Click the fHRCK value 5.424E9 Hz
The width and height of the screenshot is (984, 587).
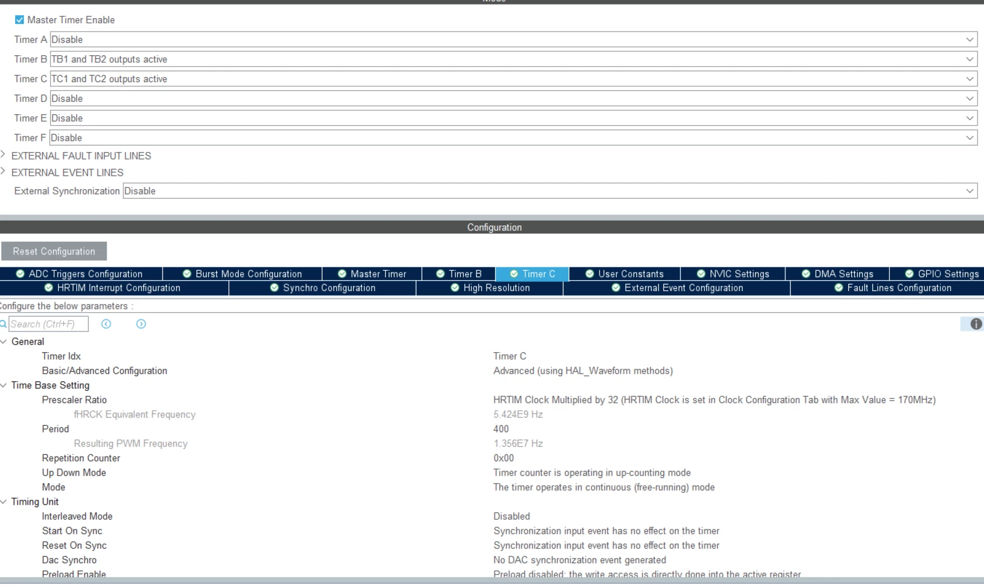point(518,415)
